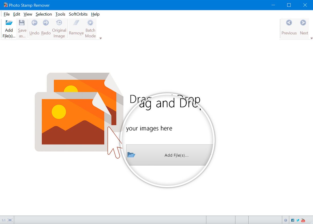Viewport: 313px width, 224px height.
Task: Redo the last action
Action: (46, 27)
